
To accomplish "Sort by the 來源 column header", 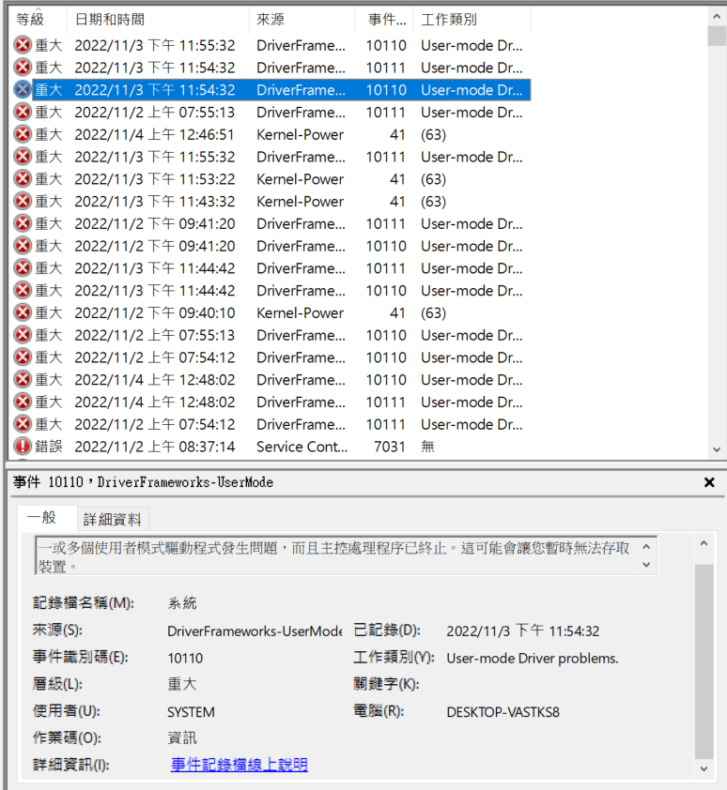I will coord(302,19).
